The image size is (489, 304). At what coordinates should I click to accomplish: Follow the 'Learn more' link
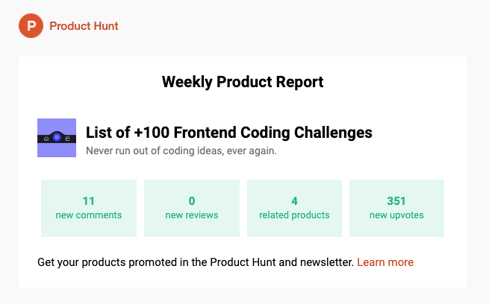pos(385,262)
